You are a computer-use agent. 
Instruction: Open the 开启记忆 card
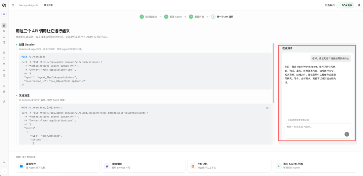click(229, 166)
